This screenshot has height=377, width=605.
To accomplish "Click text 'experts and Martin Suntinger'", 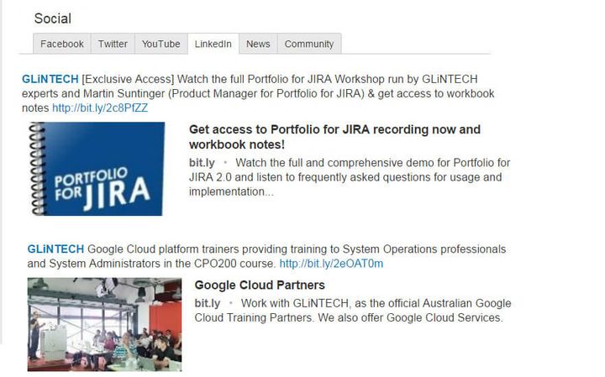I will [93, 94].
